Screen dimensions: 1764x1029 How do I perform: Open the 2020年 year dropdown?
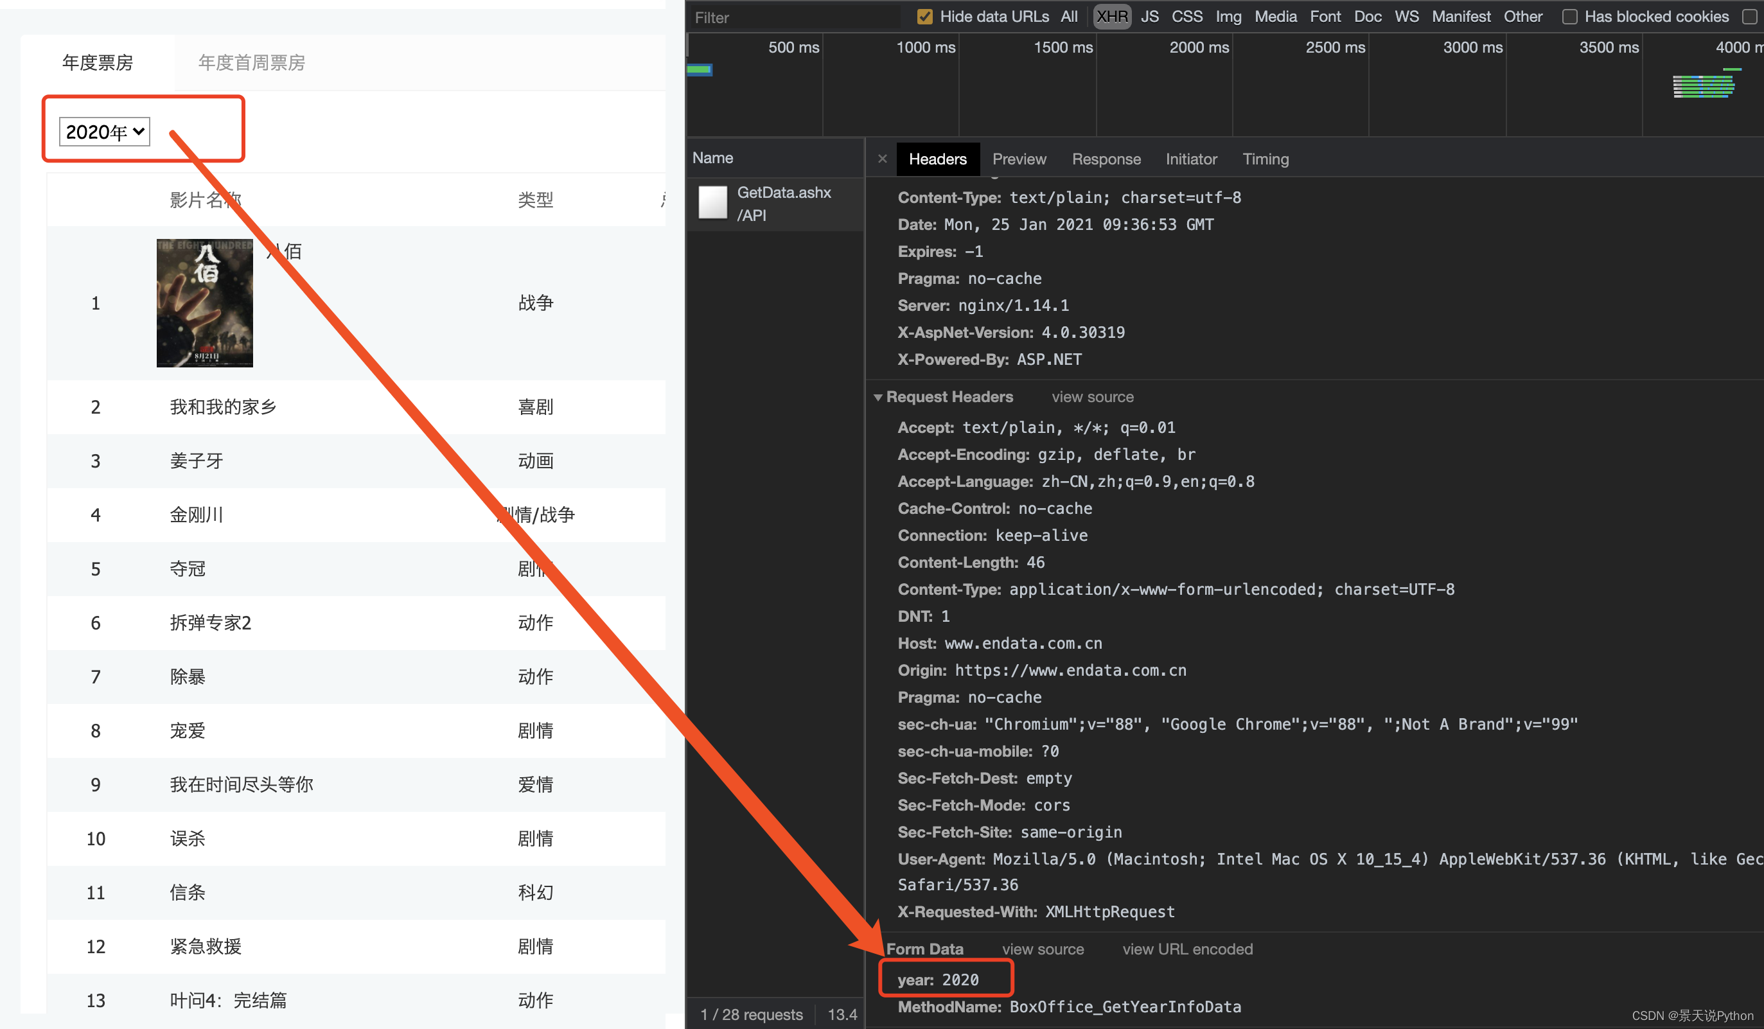click(104, 132)
